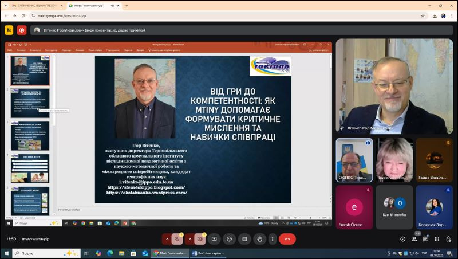The image size is (458, 259).
Task: Expand the camera video settings arrow
Action: pos(189,239)
